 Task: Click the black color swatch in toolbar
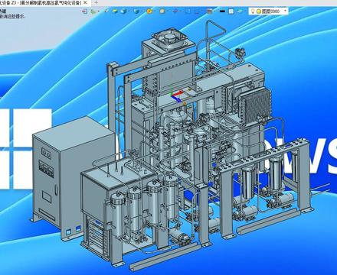222,11
